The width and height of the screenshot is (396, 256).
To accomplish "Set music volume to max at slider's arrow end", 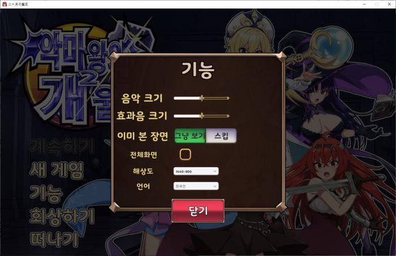I will tap(228, 98).
